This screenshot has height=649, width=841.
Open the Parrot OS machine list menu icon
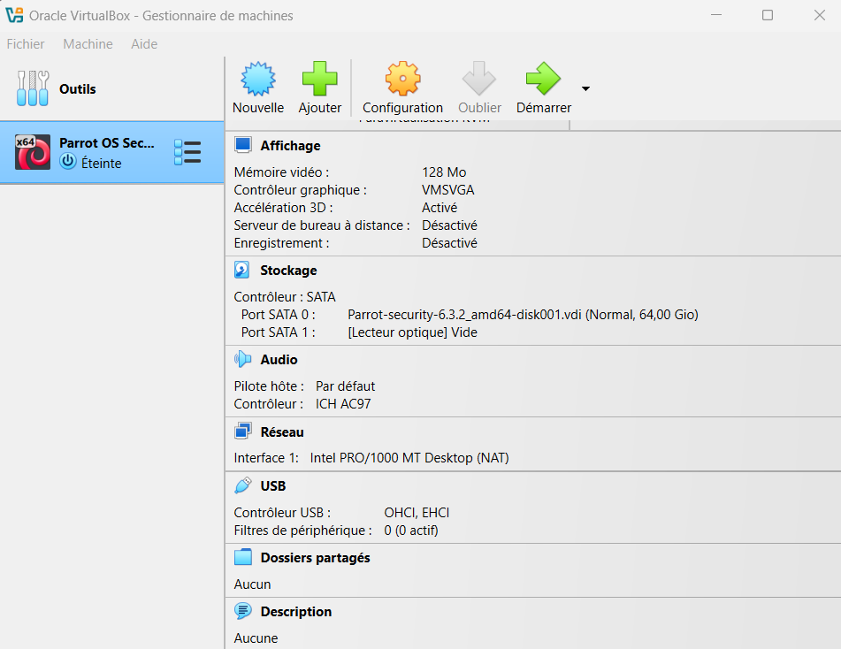click(187, 152)
